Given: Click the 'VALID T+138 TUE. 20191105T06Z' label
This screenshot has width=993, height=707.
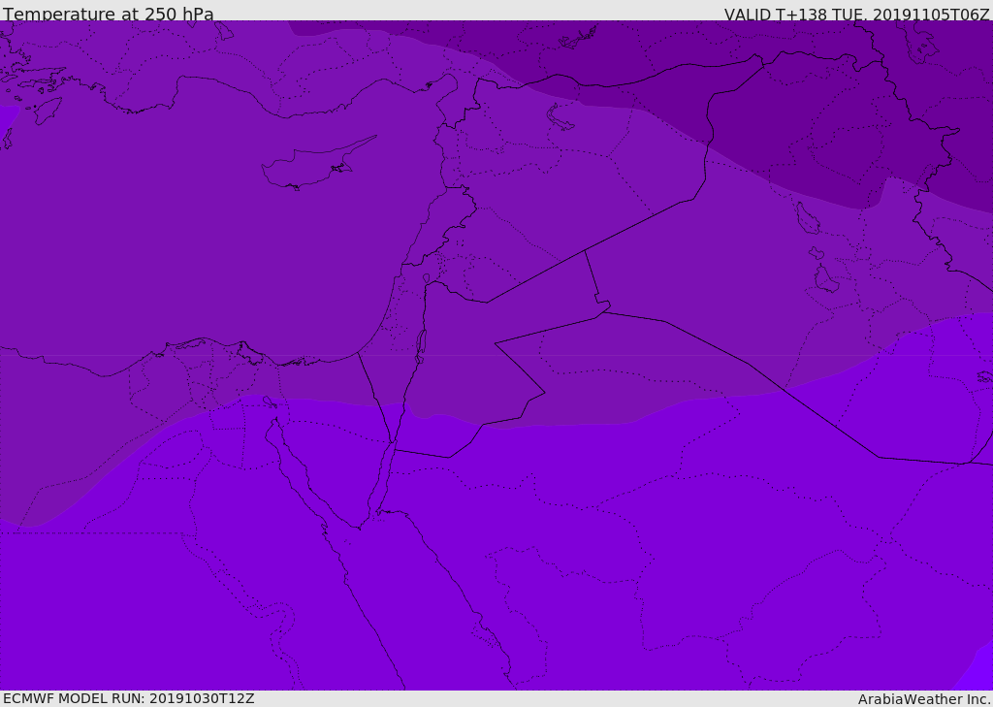Looking at the screenshot, I should tap(856, 14).
